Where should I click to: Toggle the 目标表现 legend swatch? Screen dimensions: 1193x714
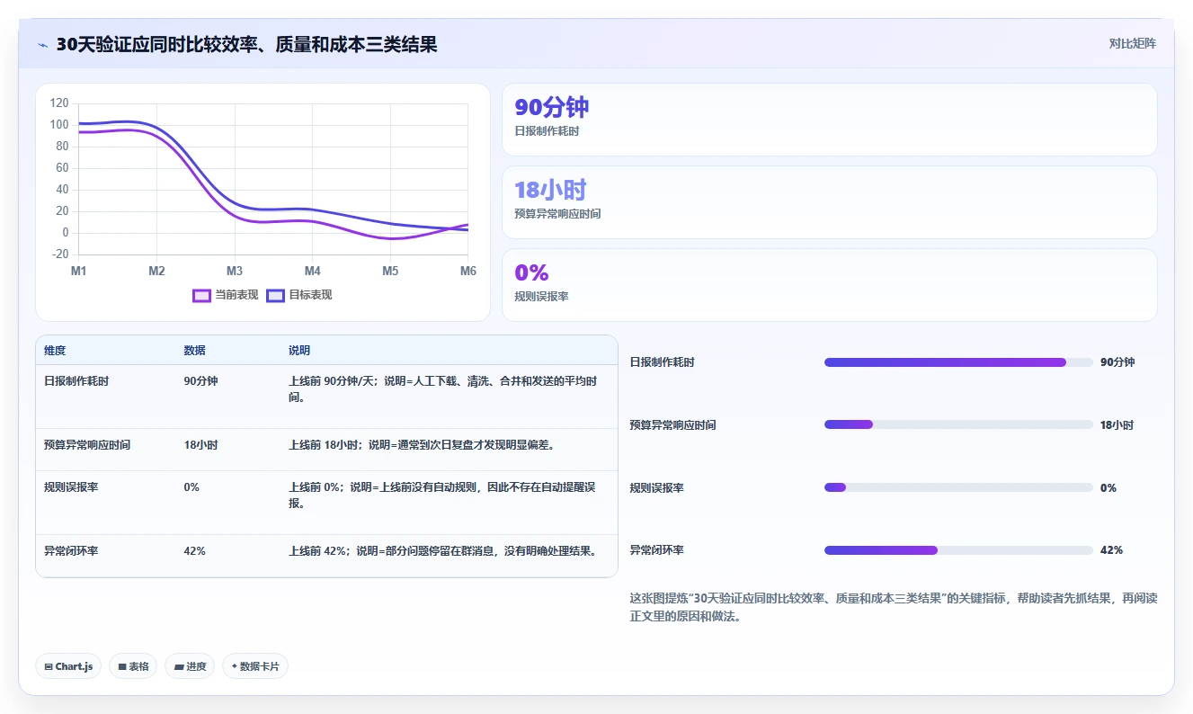coord(276,295)
